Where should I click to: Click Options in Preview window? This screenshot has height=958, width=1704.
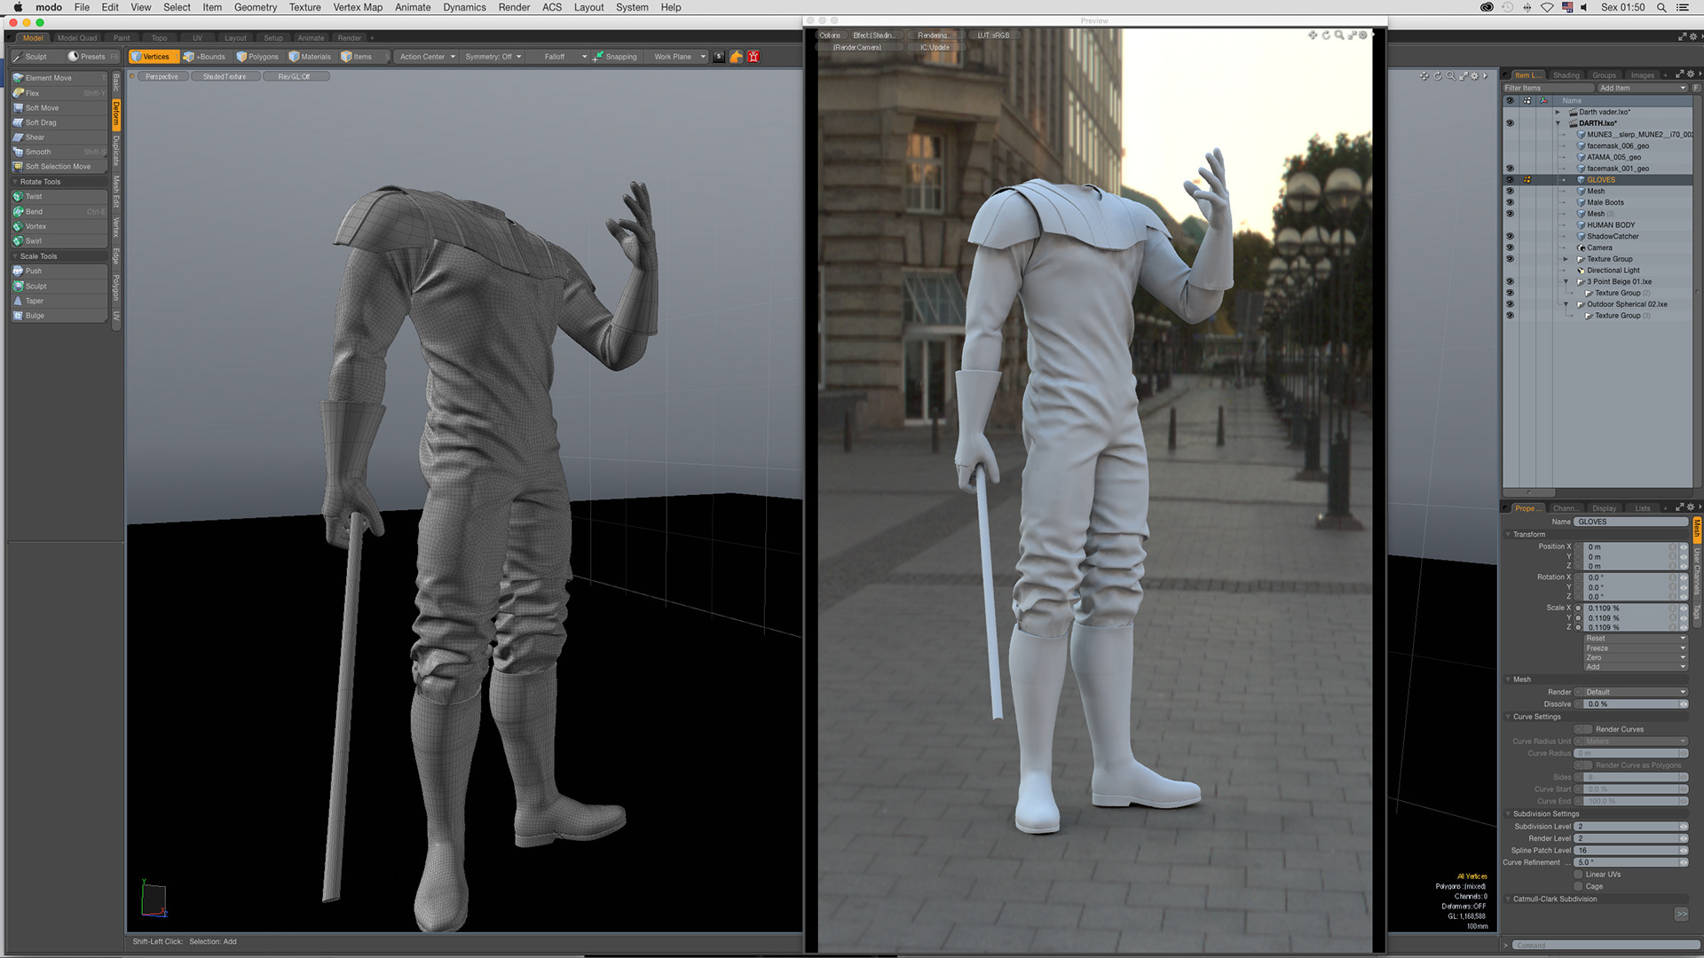click(830, 35)
